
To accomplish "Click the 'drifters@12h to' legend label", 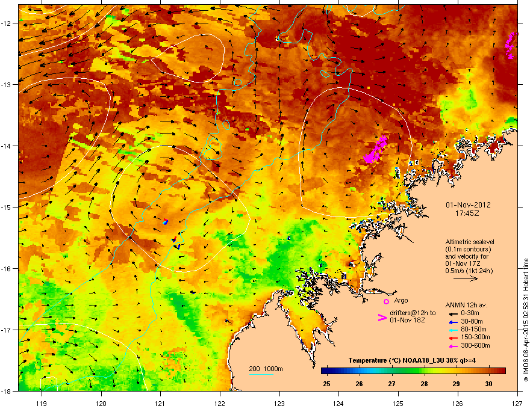I will click(413, 313).
